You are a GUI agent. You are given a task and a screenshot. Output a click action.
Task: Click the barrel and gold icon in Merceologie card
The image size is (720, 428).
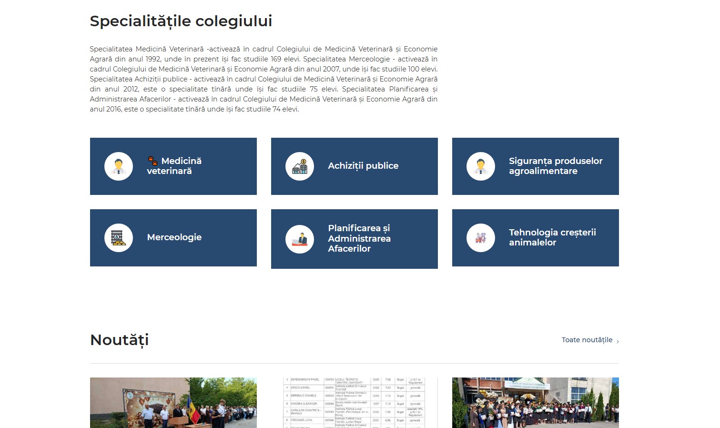119,238
